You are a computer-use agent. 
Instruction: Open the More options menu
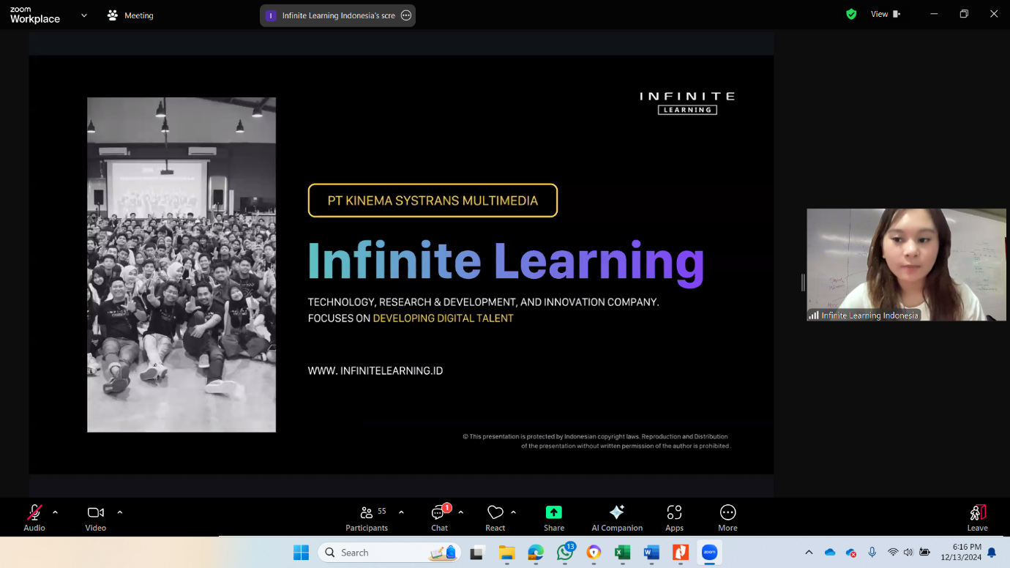727,517
